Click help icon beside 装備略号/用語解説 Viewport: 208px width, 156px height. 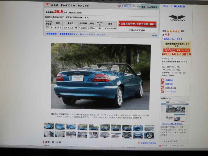click(139, 143)
